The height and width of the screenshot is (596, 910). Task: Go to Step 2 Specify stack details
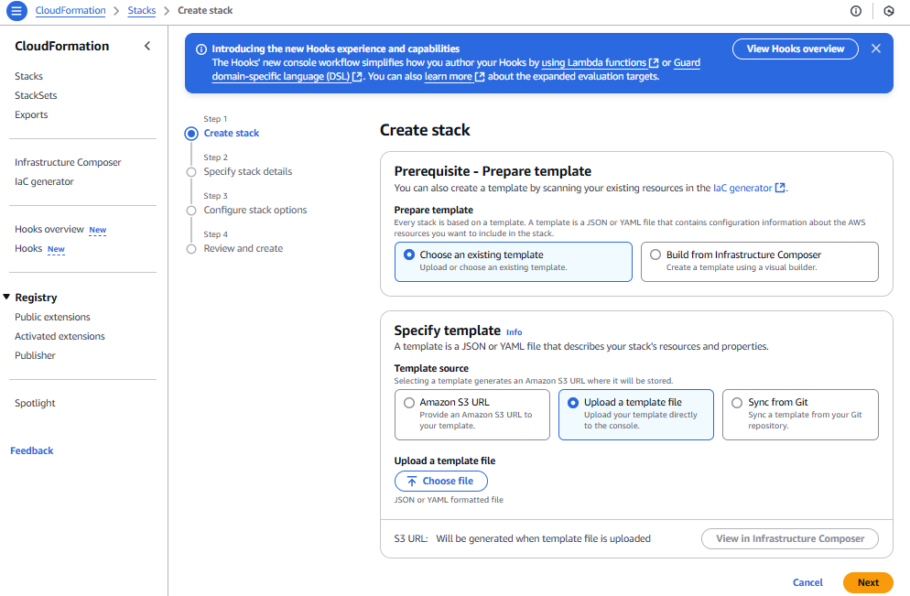click(x=248, y=171)
